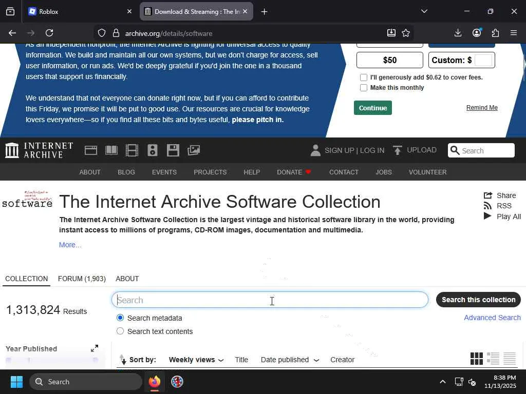Choose the $50 donation amount

[389, 60]
